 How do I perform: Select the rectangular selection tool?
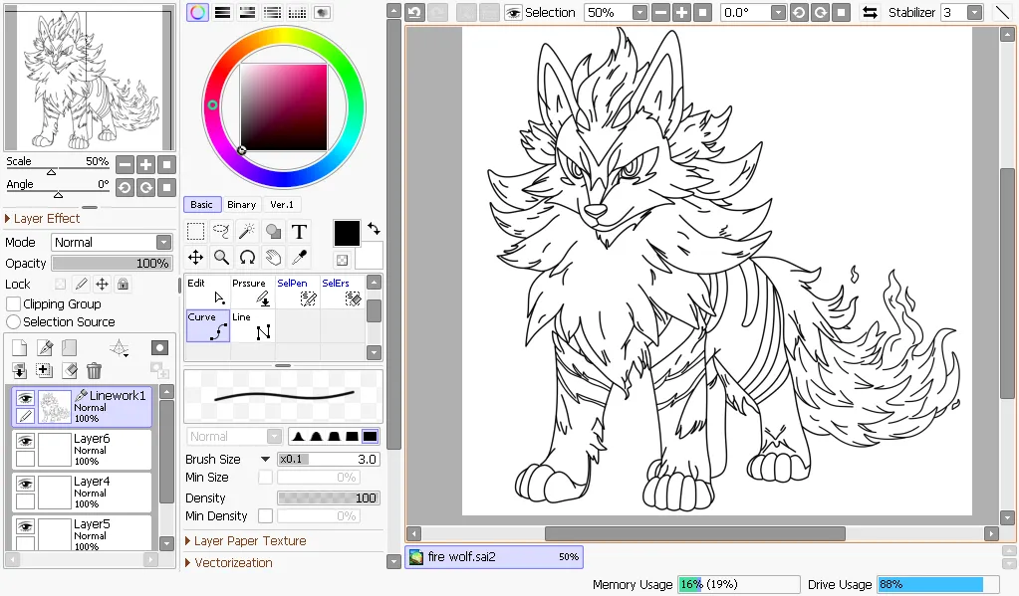[195, 231]
